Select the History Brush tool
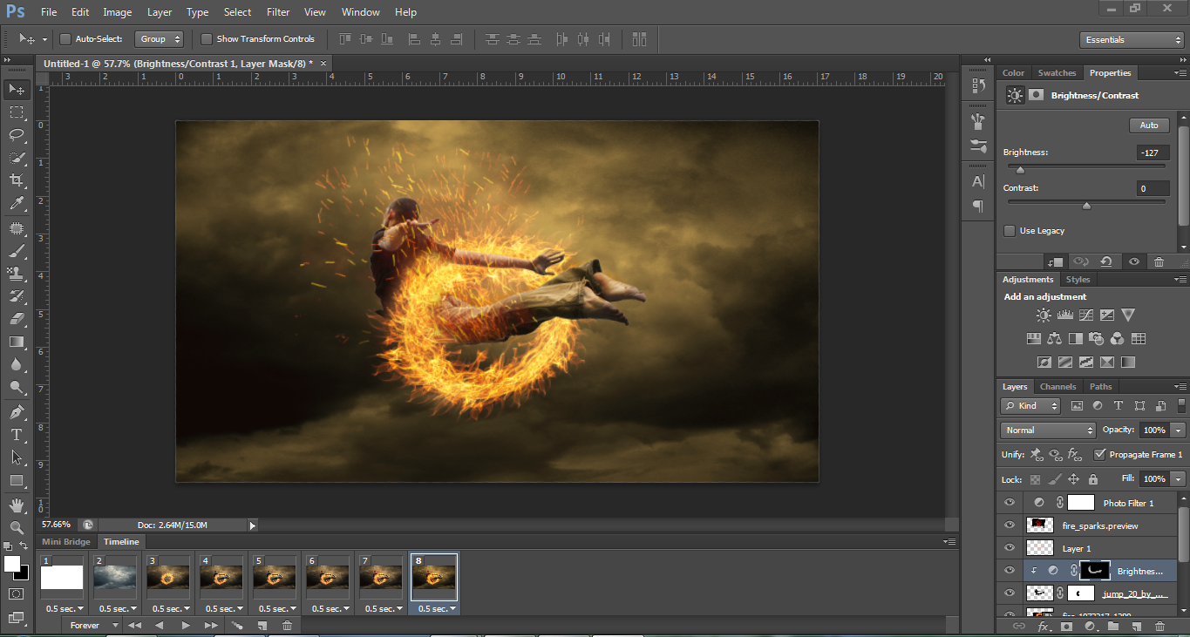 pyautogui.click(x=17, y=296)
